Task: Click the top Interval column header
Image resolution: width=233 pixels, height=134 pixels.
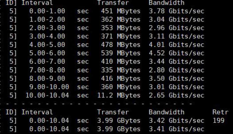Action: click(x=37, y=3)
